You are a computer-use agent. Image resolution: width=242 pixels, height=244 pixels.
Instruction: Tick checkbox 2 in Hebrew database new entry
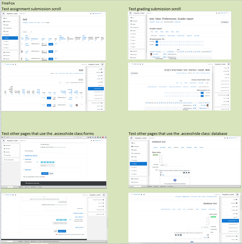coord(209,220)
